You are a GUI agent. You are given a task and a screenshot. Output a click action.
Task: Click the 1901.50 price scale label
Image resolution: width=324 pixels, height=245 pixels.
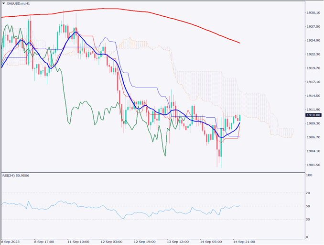(313, 165)
